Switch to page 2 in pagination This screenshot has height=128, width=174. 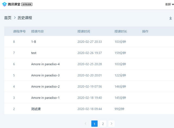pos(103,124)
